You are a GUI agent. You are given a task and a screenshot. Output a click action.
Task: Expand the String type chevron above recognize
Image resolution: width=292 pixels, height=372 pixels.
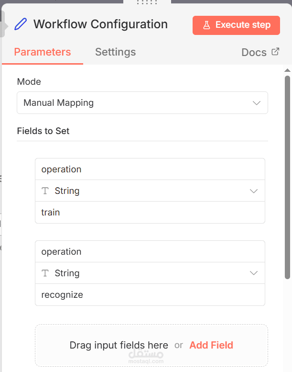coord(254,273)
